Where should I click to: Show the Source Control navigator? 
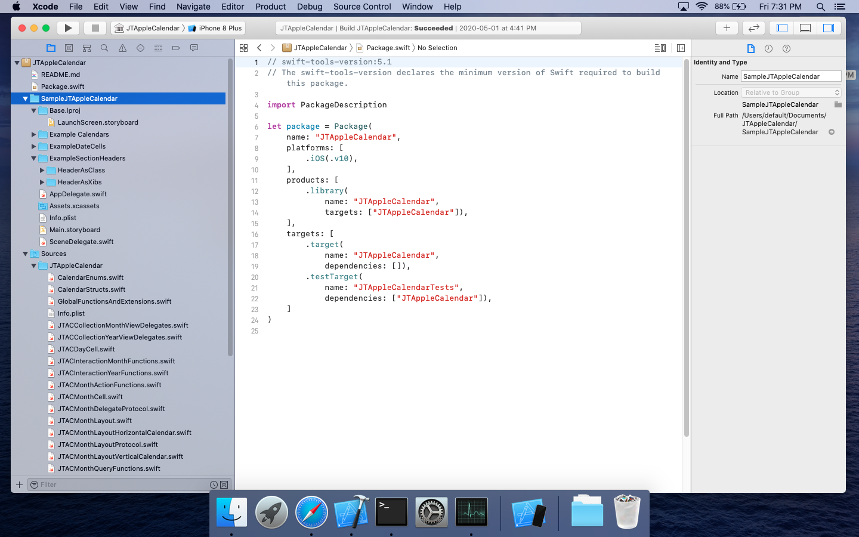coord(69,48)
